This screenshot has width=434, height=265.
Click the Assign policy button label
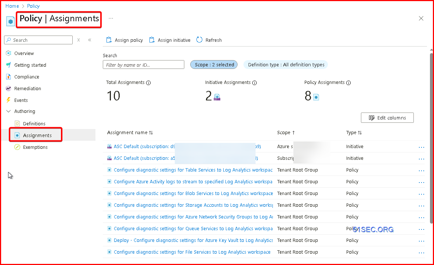coord(129,40)
